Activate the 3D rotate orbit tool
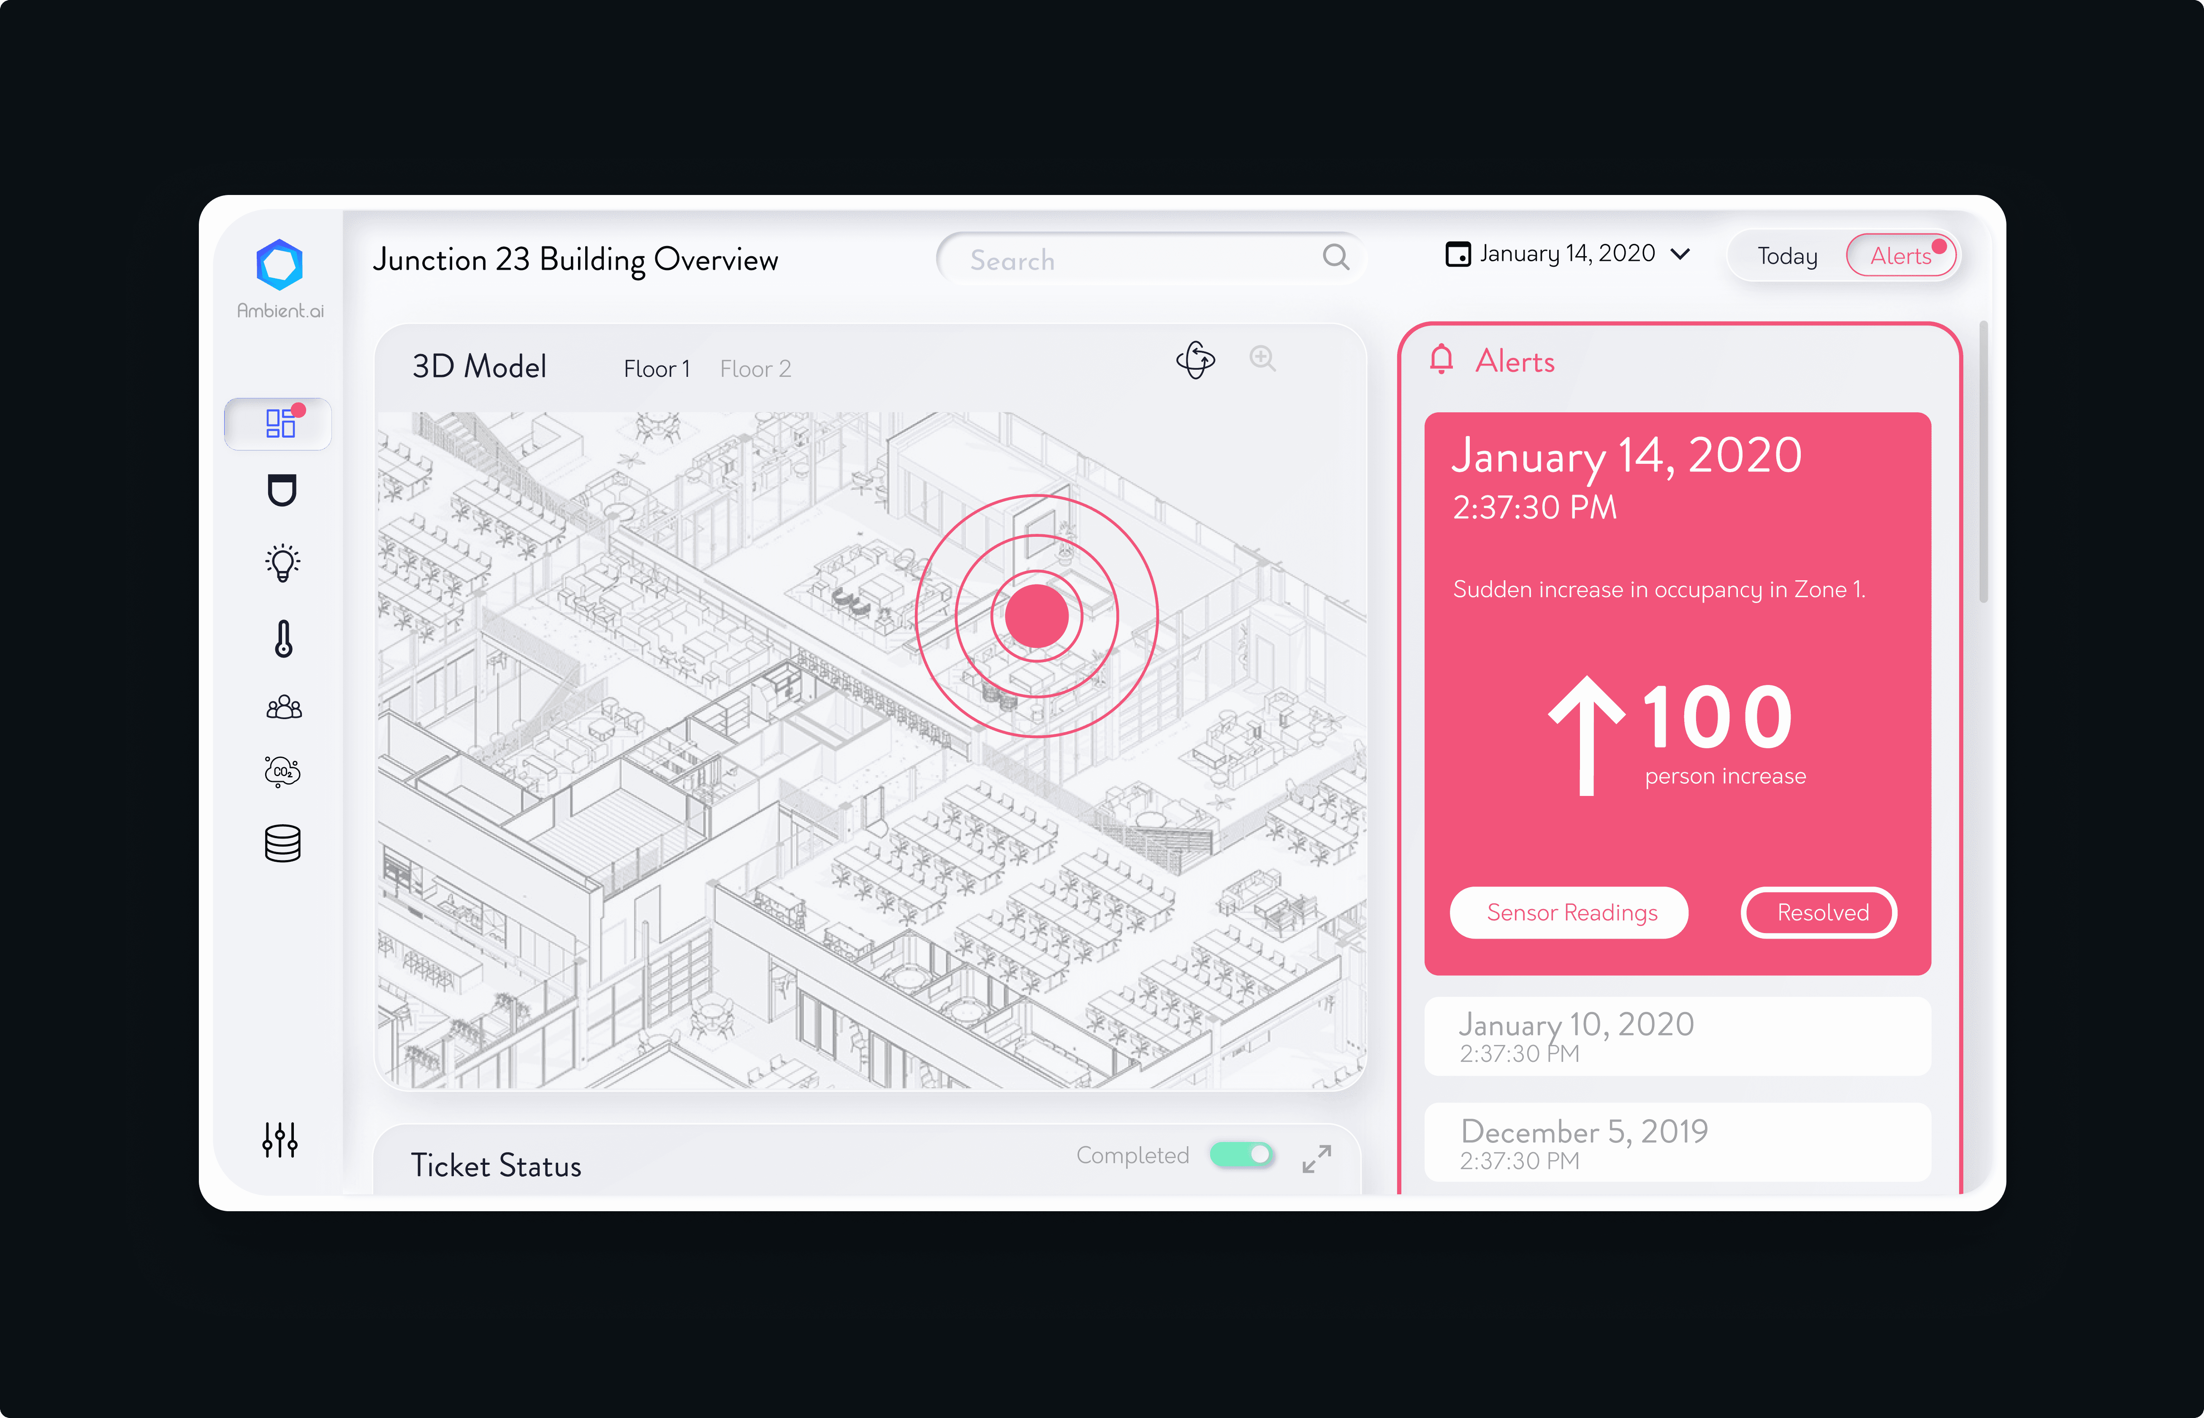The width and height of the screenshot is (2204, 1418). click(1195, 360)
